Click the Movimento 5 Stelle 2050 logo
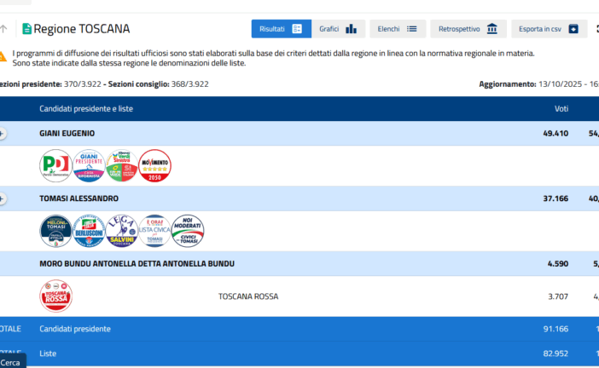The height and width of the screenshot is (368, 599). click(154, 165)
